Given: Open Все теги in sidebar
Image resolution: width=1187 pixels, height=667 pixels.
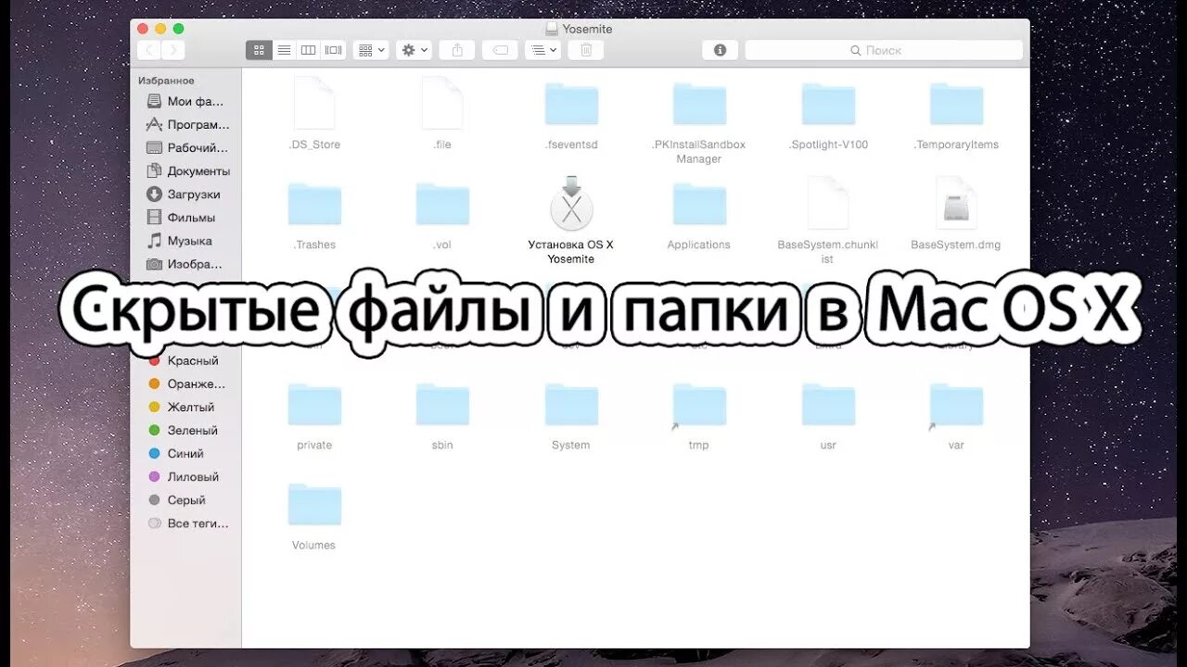Looking at the screenshot, I should click(188, 522).
